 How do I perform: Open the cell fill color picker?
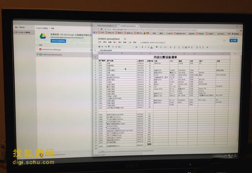pos(157,47)
